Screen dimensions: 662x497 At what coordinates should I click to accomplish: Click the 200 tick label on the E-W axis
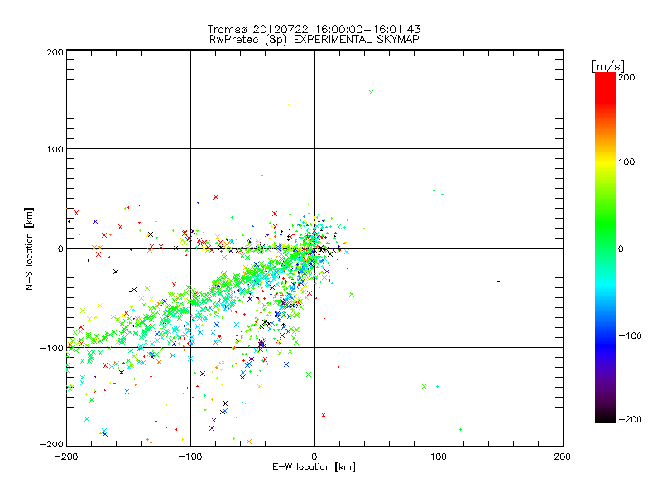563,456
